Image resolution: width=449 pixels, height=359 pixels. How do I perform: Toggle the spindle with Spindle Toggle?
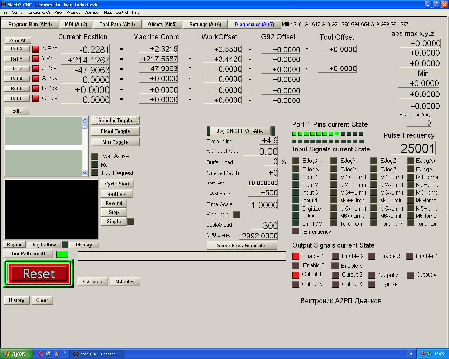click(x=115, y=120)
